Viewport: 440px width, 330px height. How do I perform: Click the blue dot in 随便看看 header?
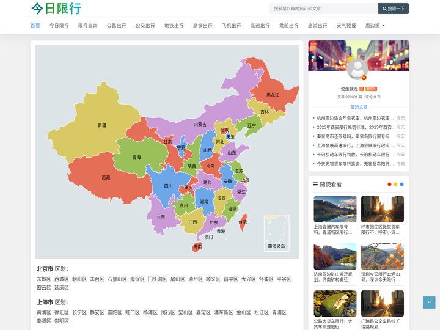[402, 185]
